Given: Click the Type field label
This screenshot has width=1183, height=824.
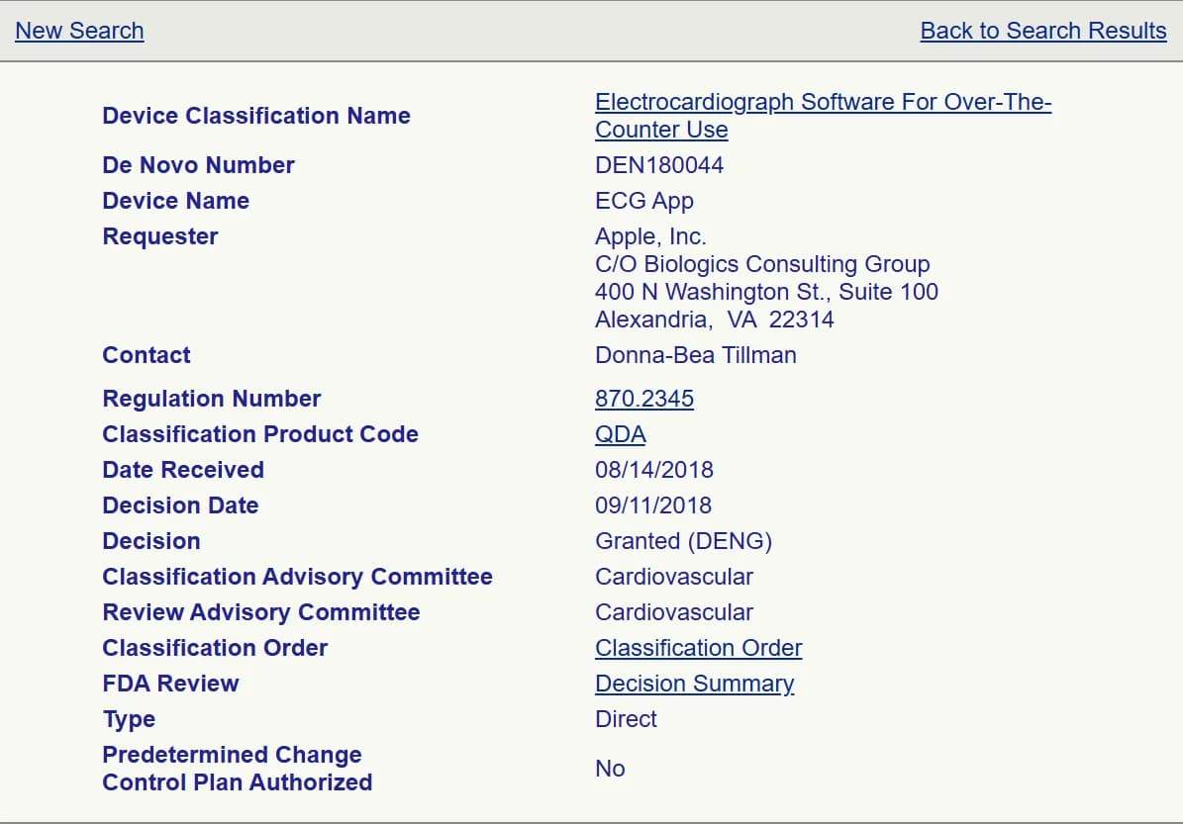Looking at the screenshot, I should tap(129, 720).
